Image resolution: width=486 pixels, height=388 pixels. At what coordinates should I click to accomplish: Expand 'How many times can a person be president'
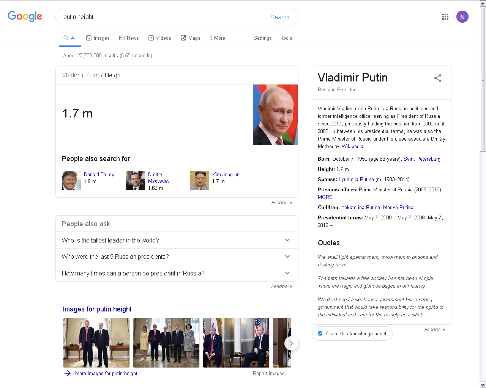tap(177, 273)
